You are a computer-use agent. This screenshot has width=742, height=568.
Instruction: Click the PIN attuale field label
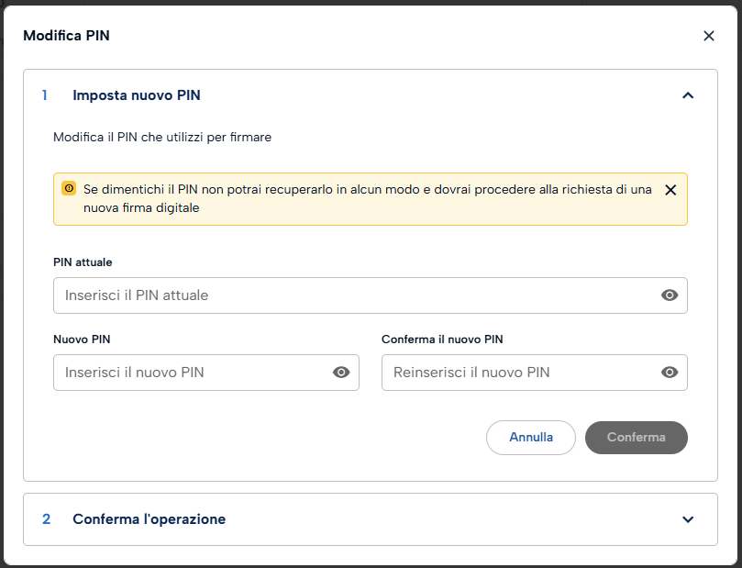coord(83,262)
